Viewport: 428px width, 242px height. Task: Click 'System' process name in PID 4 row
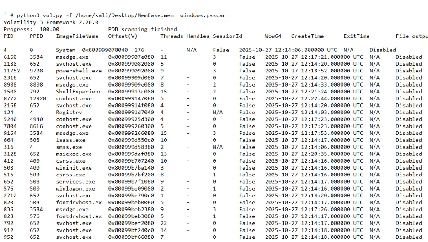coord(66,50)
